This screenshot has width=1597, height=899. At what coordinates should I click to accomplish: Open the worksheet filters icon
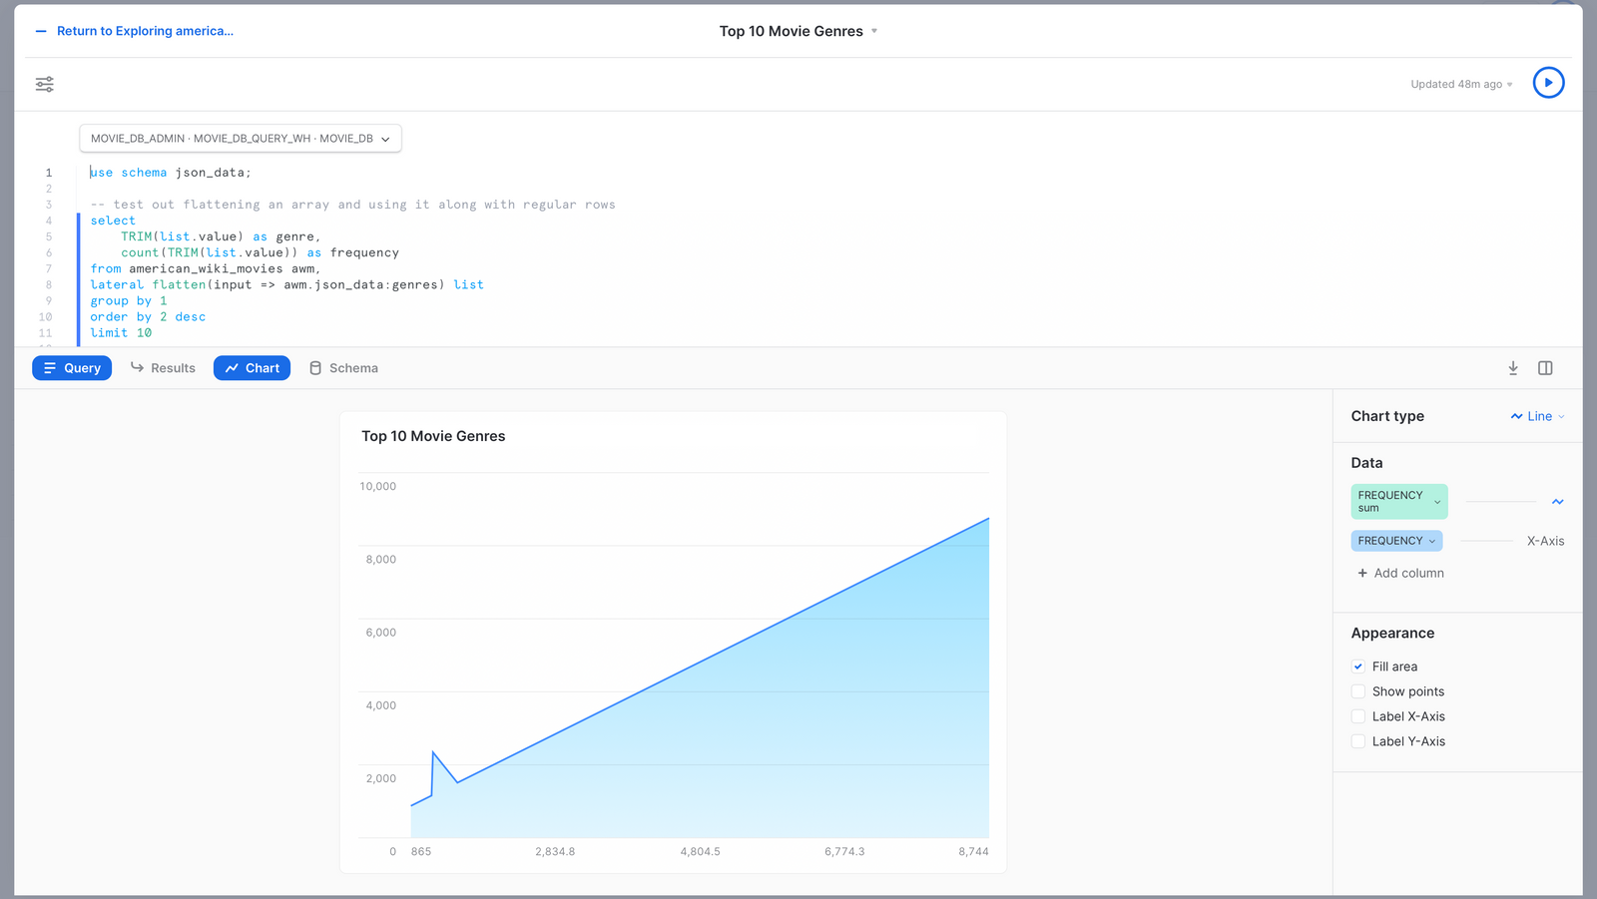tap(44, 84)
